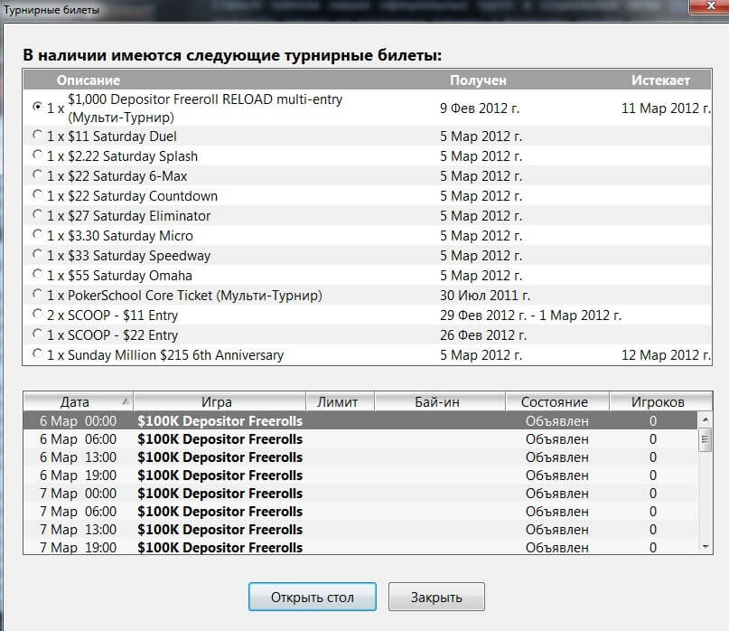Viewport: 729px width, 631px height.
Task: Select the $3.30 Saturday Micro radio button
Action: 37,234
